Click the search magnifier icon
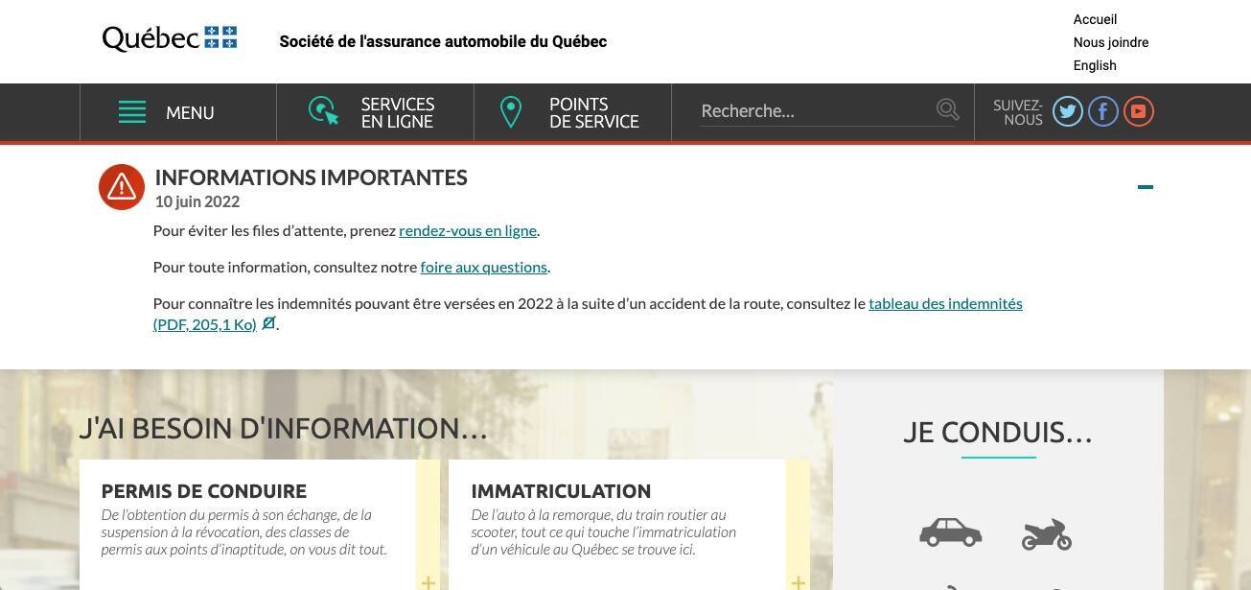The image size is (1251, 590). click(x=947, y=110)
